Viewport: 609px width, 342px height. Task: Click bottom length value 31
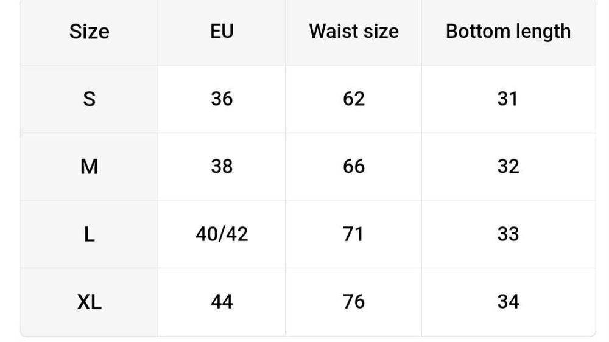point(507,99)
